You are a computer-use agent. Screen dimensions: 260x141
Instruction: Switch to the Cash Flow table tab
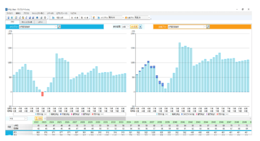tap(26, 22)
